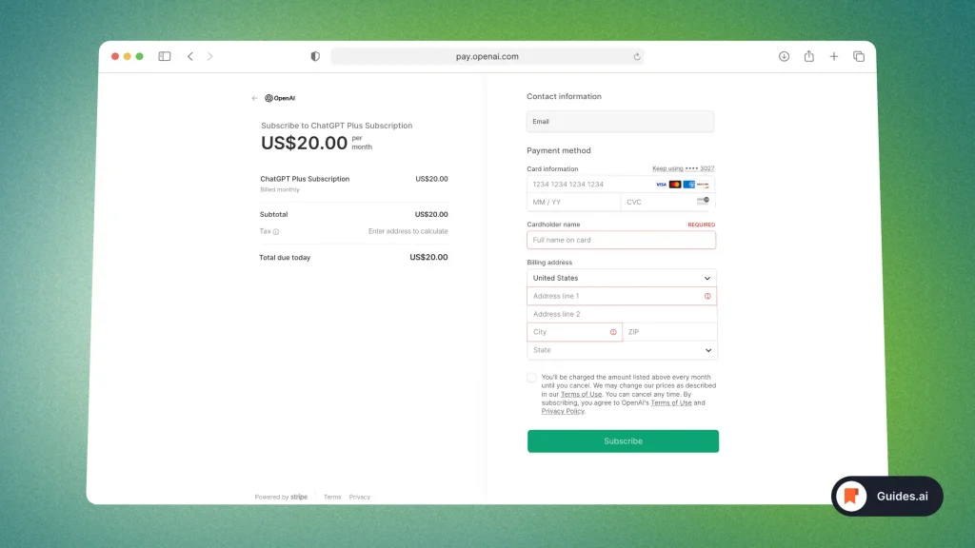Viewport: 975px width, 548px height.
Task: Open the footer Terms link
Action: pos(332,497)
